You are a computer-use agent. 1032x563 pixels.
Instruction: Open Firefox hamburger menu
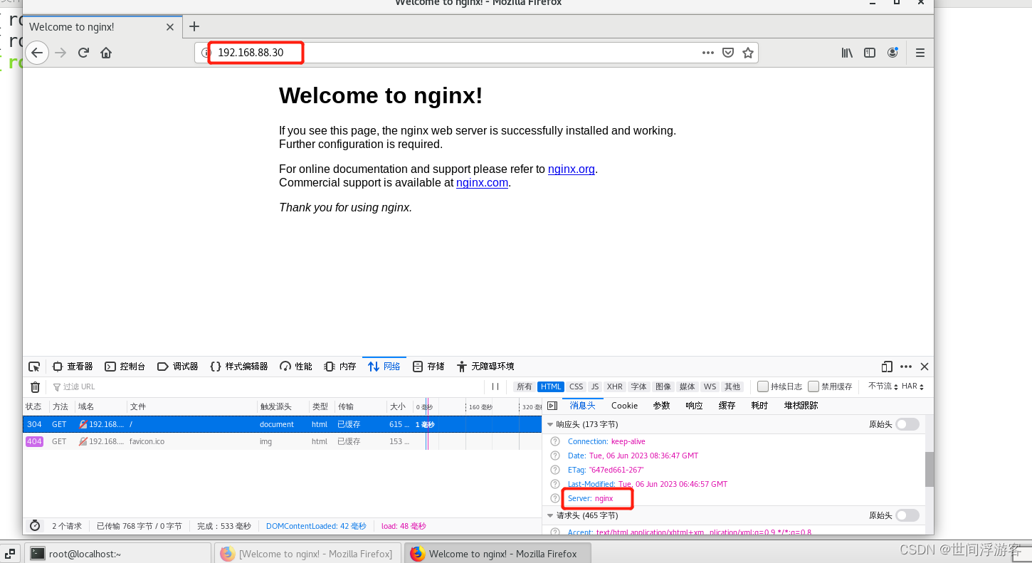(920, 53)
